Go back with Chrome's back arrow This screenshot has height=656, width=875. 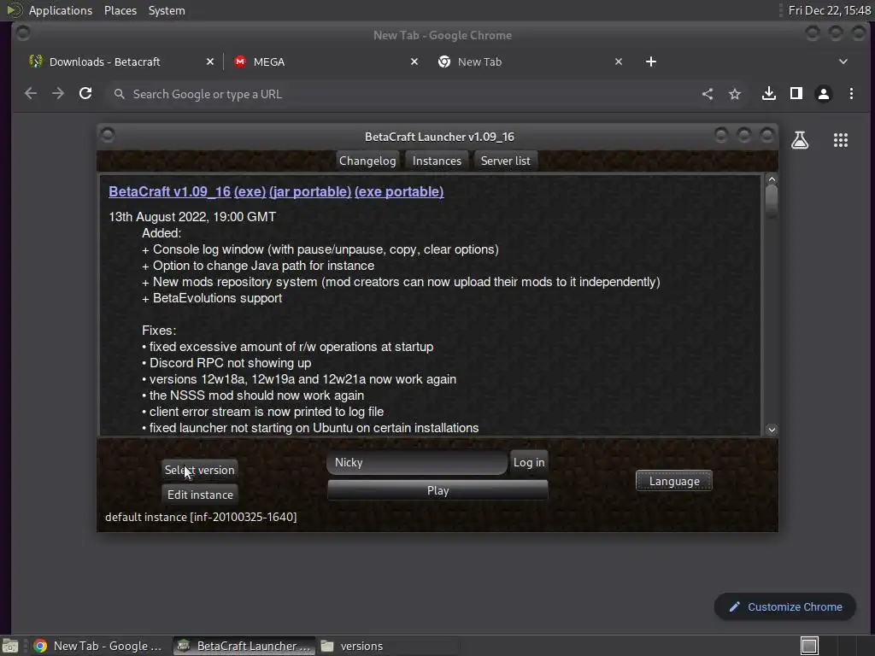[31, 94]
